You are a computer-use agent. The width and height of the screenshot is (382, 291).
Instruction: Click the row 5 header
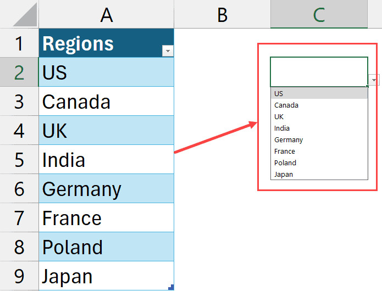(x=19, y=160)
